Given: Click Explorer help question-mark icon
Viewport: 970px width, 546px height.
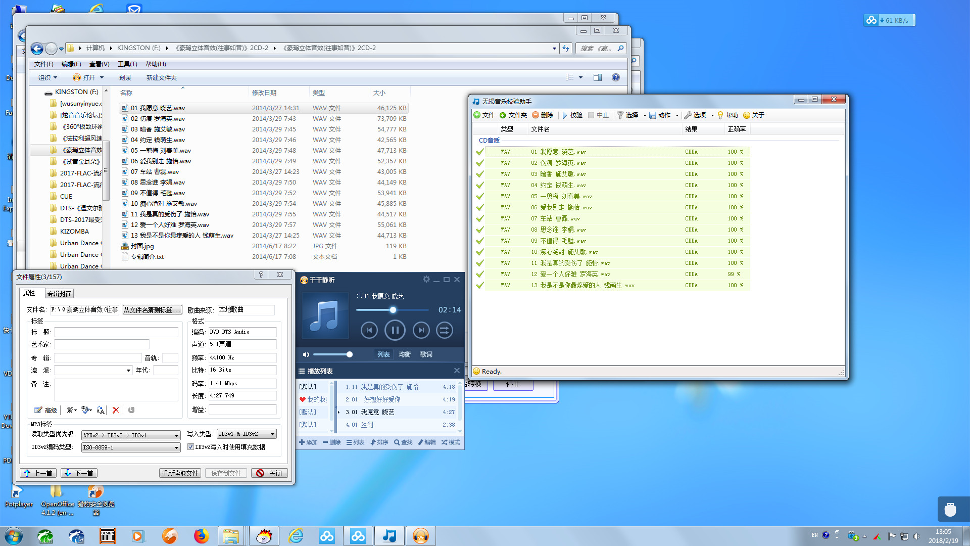Looking at the screenshot, I should click(615, 77).
